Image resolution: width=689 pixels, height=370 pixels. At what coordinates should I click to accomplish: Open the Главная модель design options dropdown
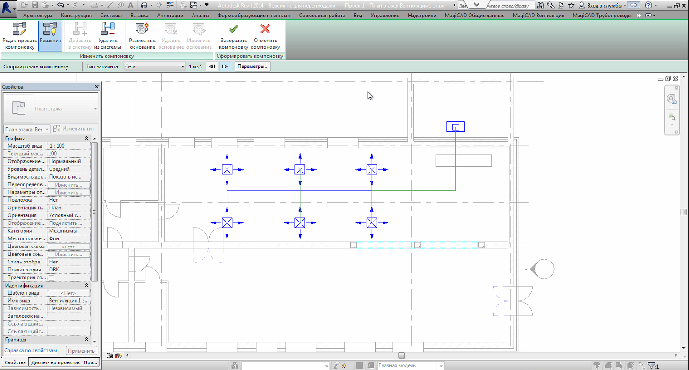[411, 365]
